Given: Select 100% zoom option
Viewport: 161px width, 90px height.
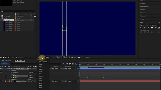Looking at the screenshot, I should [41, 81].
